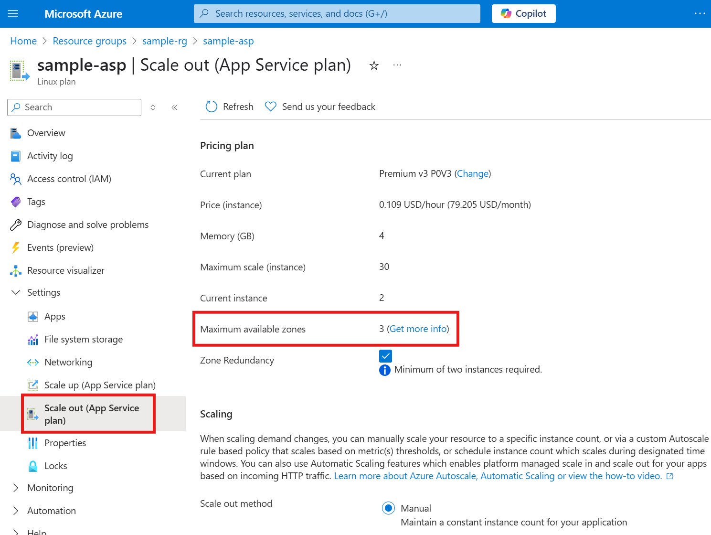Select Diagnose and solve problems

pos(88,225)
